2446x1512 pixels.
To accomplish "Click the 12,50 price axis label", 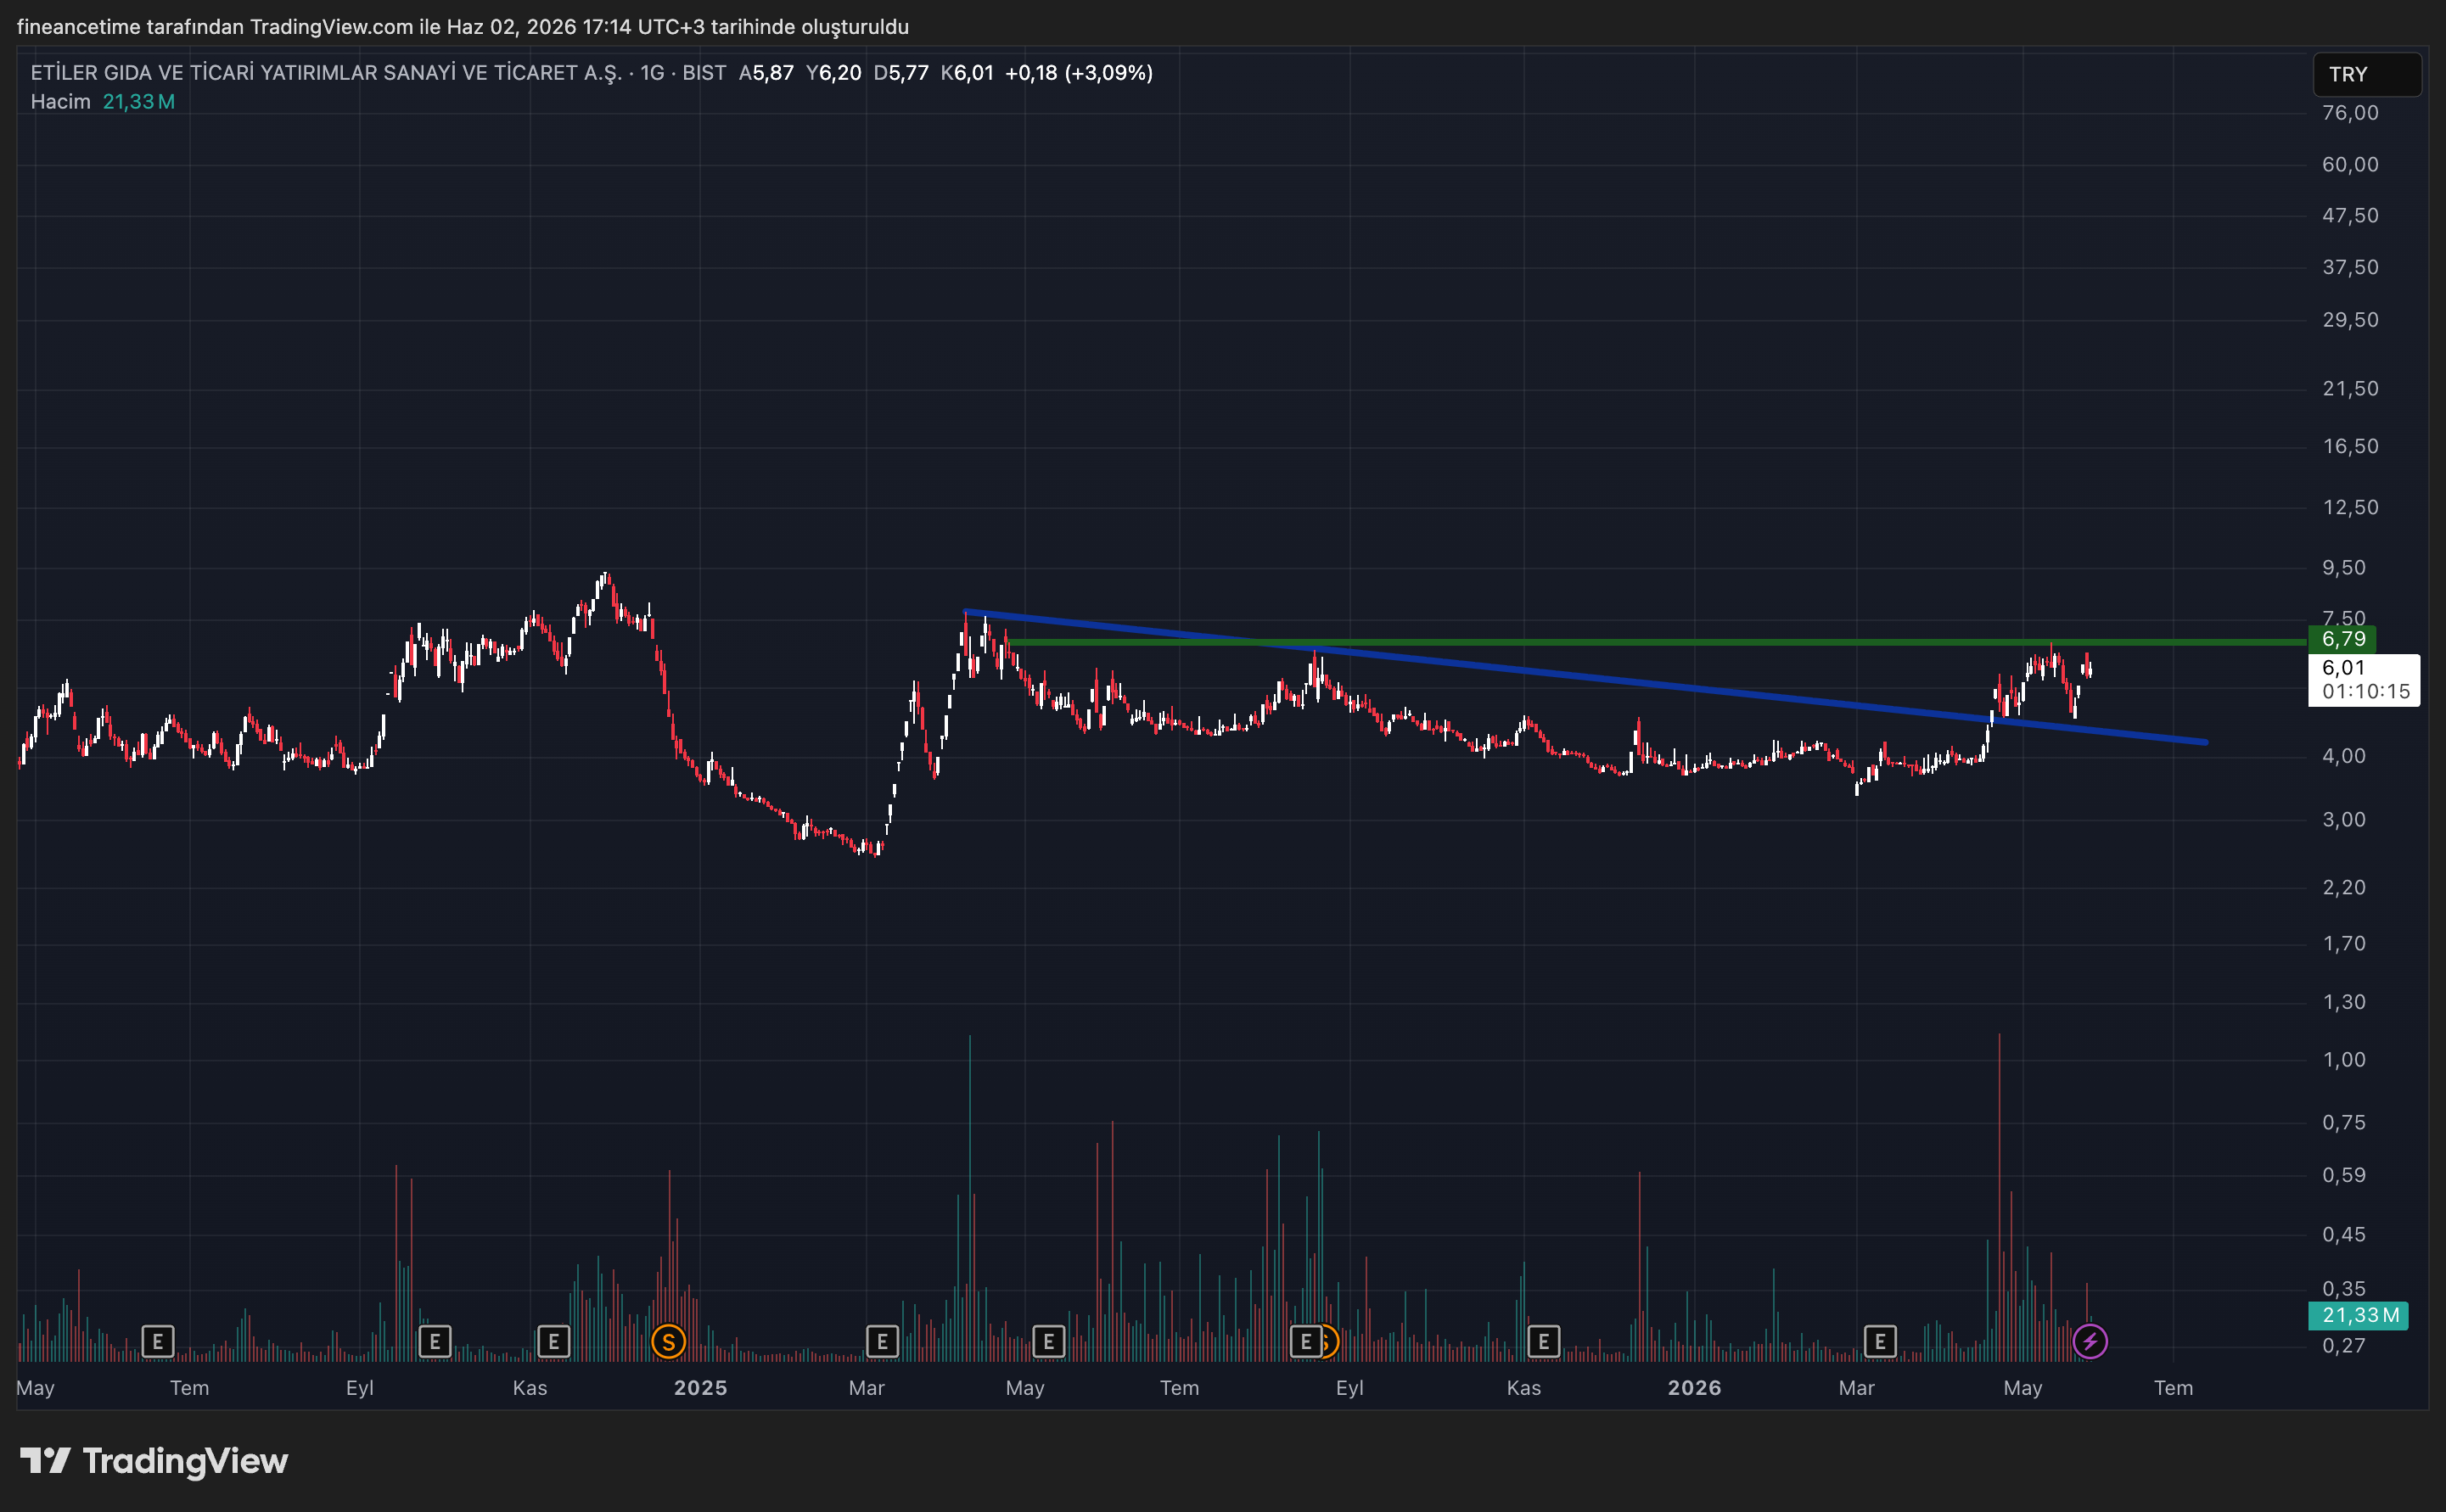I will pyautogui.click(x=2350, y=508).
